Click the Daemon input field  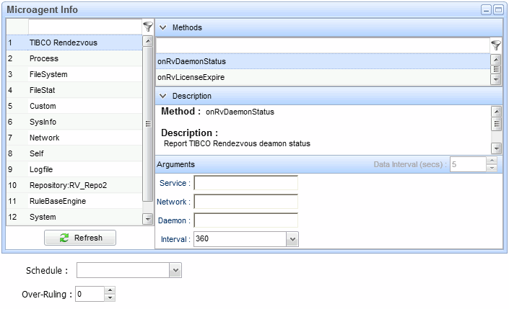click(245, 220)
